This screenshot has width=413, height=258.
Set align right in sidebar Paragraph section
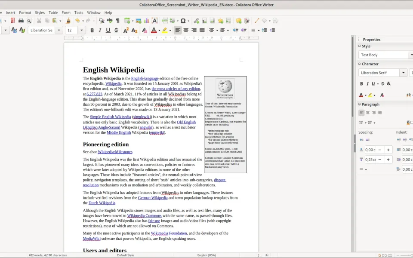374,113
